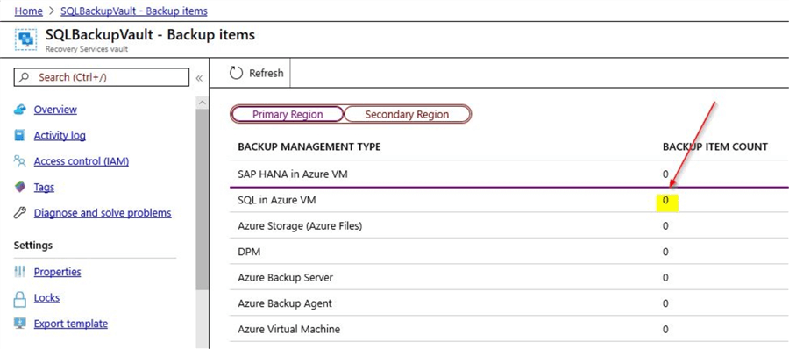Click the circular Refresh arrow icon
Image resolution: width=789 pixels, height=349 pixels.
coord(236,74)
